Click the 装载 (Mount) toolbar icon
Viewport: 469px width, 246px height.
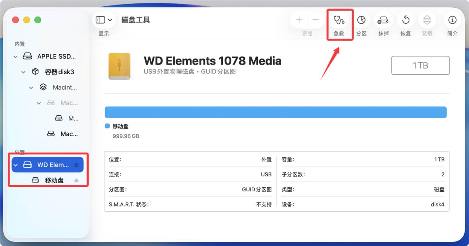tap(427, 20)
